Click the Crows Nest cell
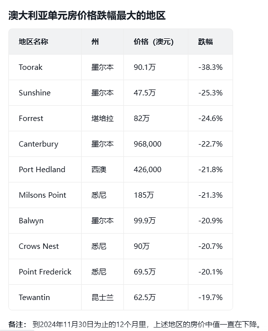 point(39,246)
